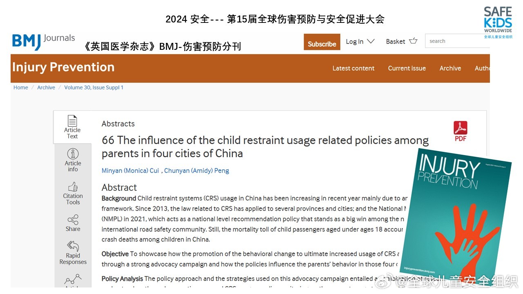Click the BMJ Journals logo
The height and width of the screenshot is (294, 523).
coord(43,42)
